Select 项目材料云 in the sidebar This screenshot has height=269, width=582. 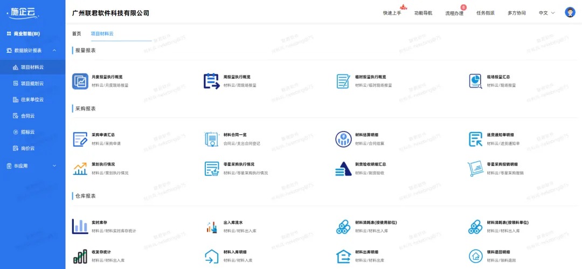[x=33, y=67]
